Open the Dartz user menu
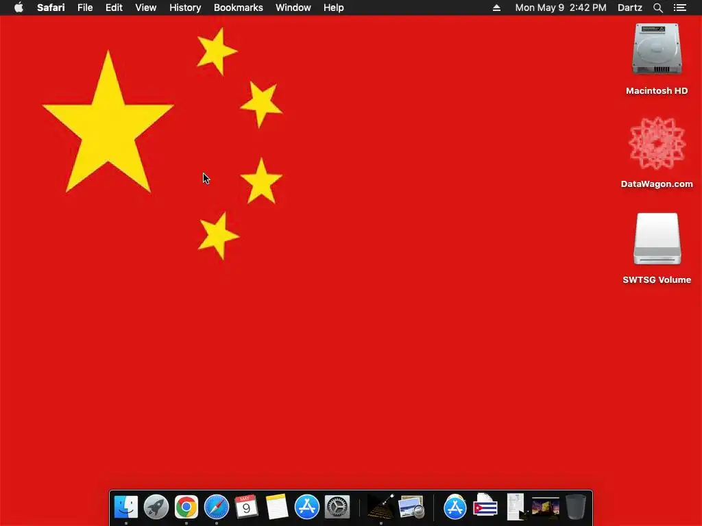Screen dimensions: 702x526 [x=629, y=8]
